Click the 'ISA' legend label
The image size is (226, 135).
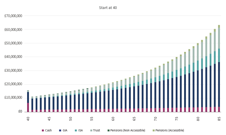pos(80,130)
